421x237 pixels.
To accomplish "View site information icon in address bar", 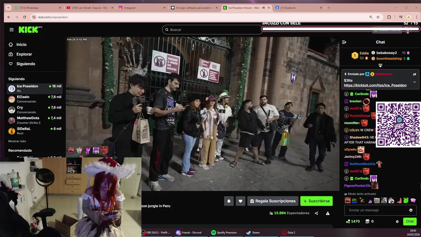I will (x=34, y=17).
